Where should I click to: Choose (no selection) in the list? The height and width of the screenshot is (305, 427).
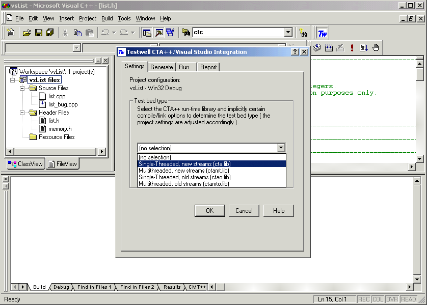point(211,157)
